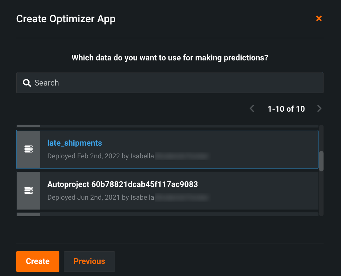The image size is (341, 276).
Task: Select the late_shipments deployment name
Action: 75,143
